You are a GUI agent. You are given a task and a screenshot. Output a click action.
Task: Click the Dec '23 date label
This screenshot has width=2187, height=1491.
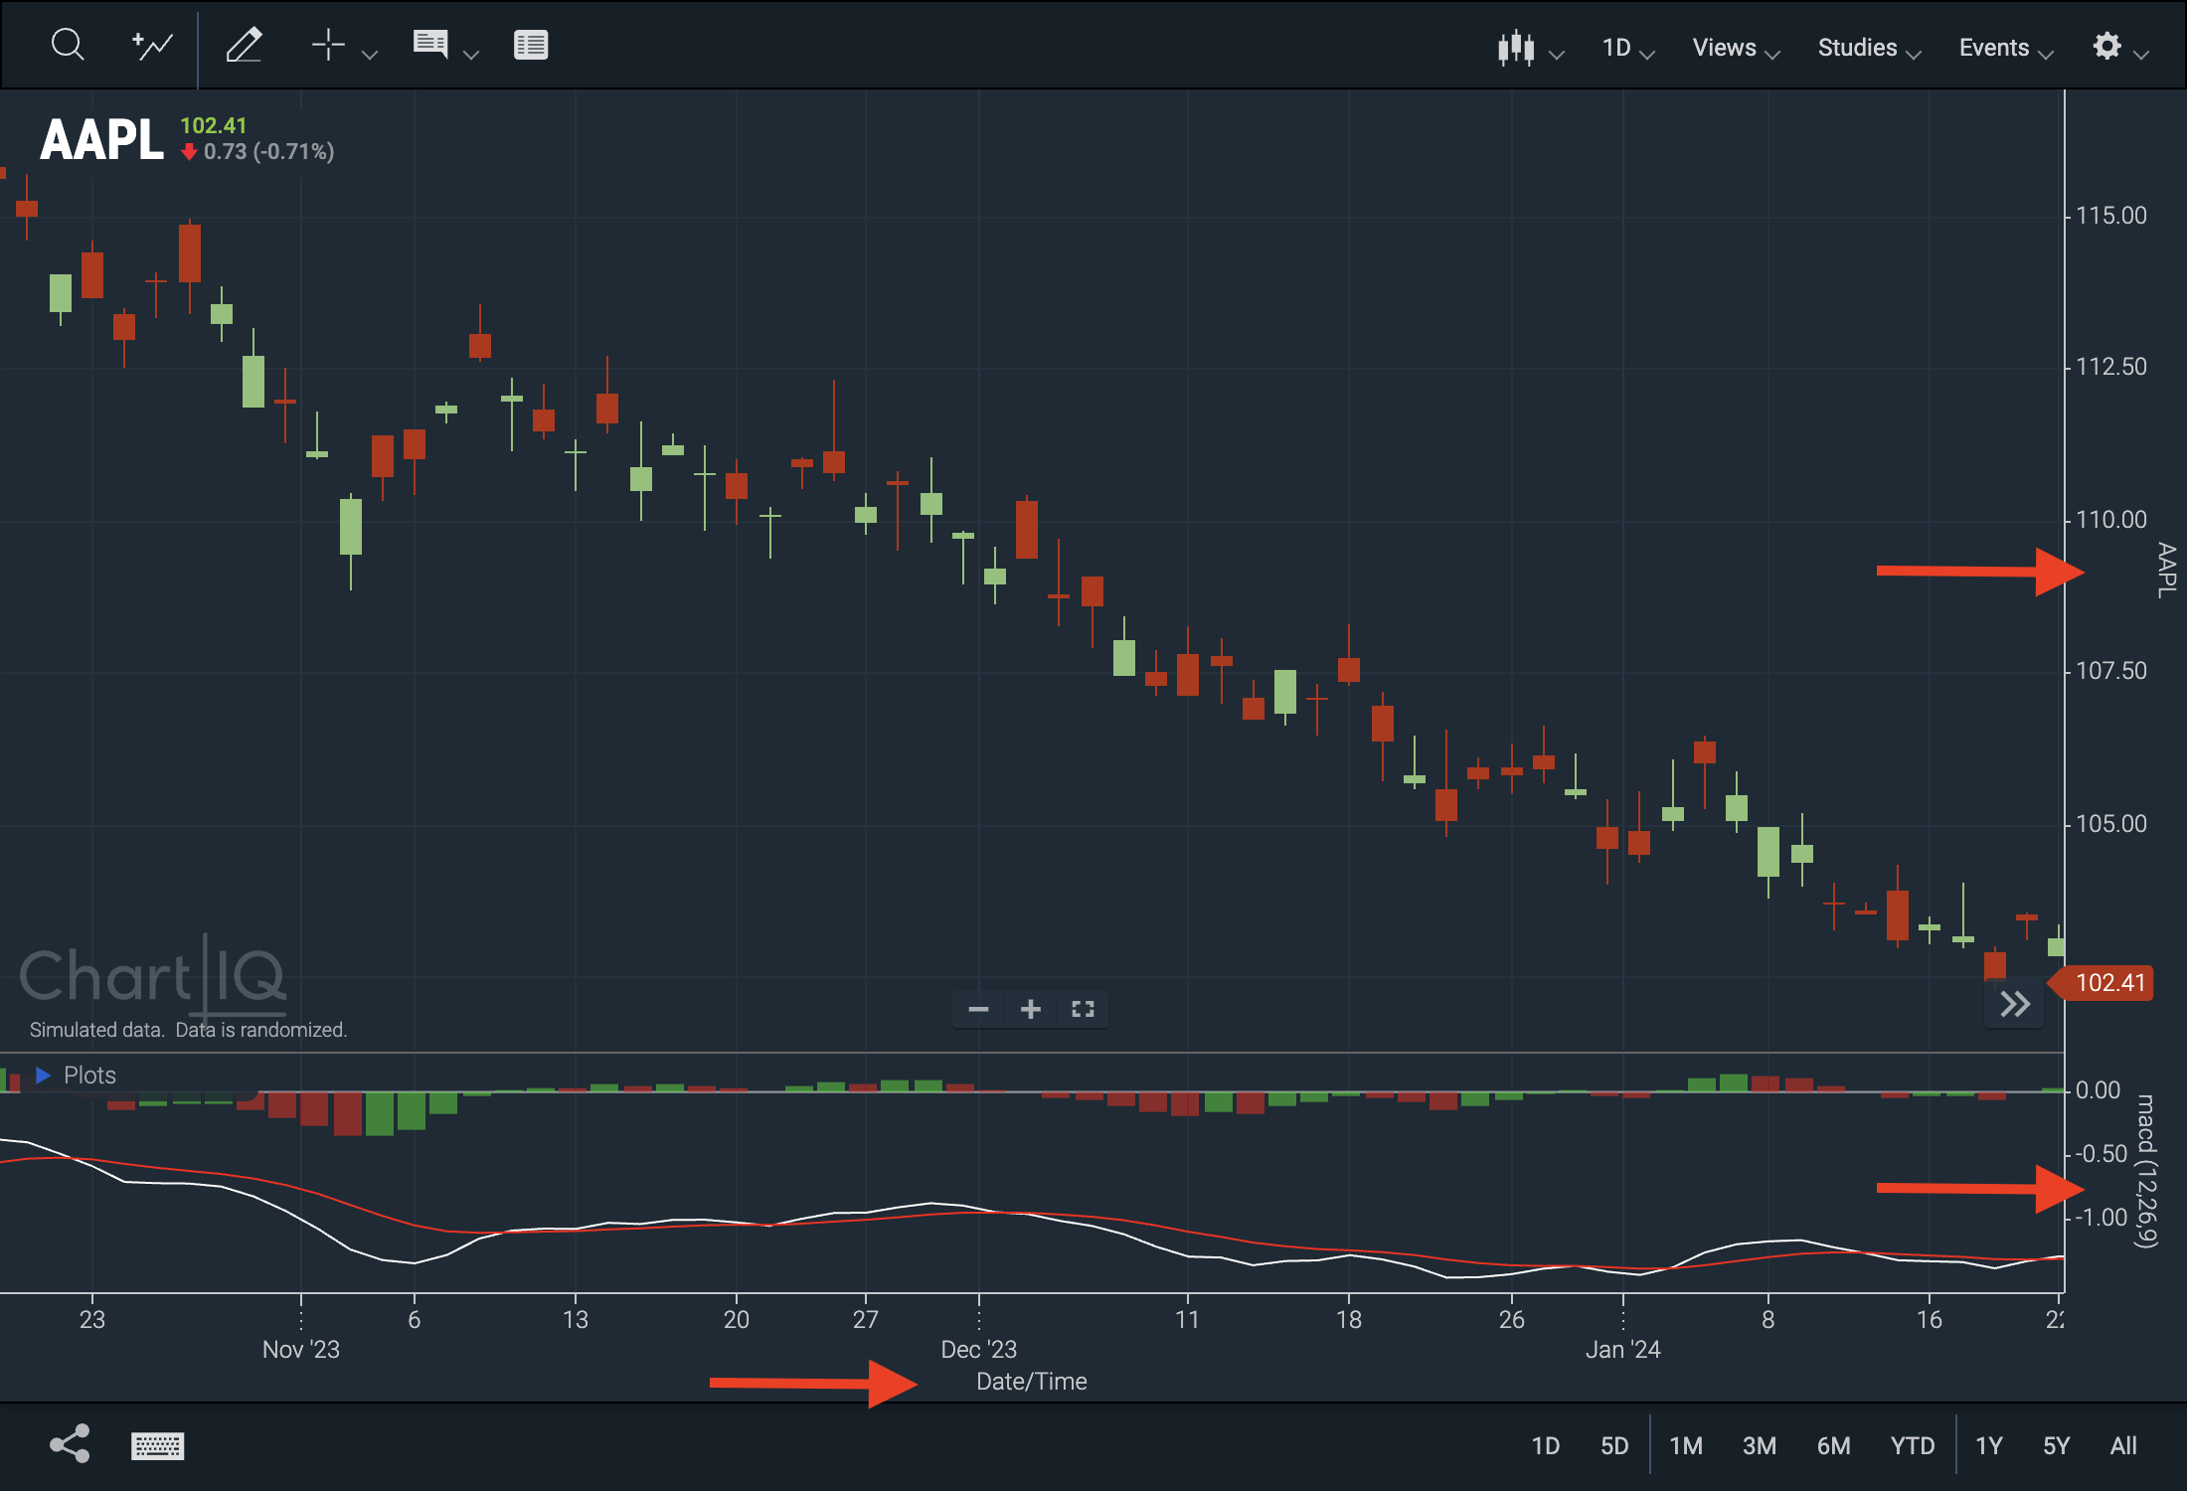978,1350
